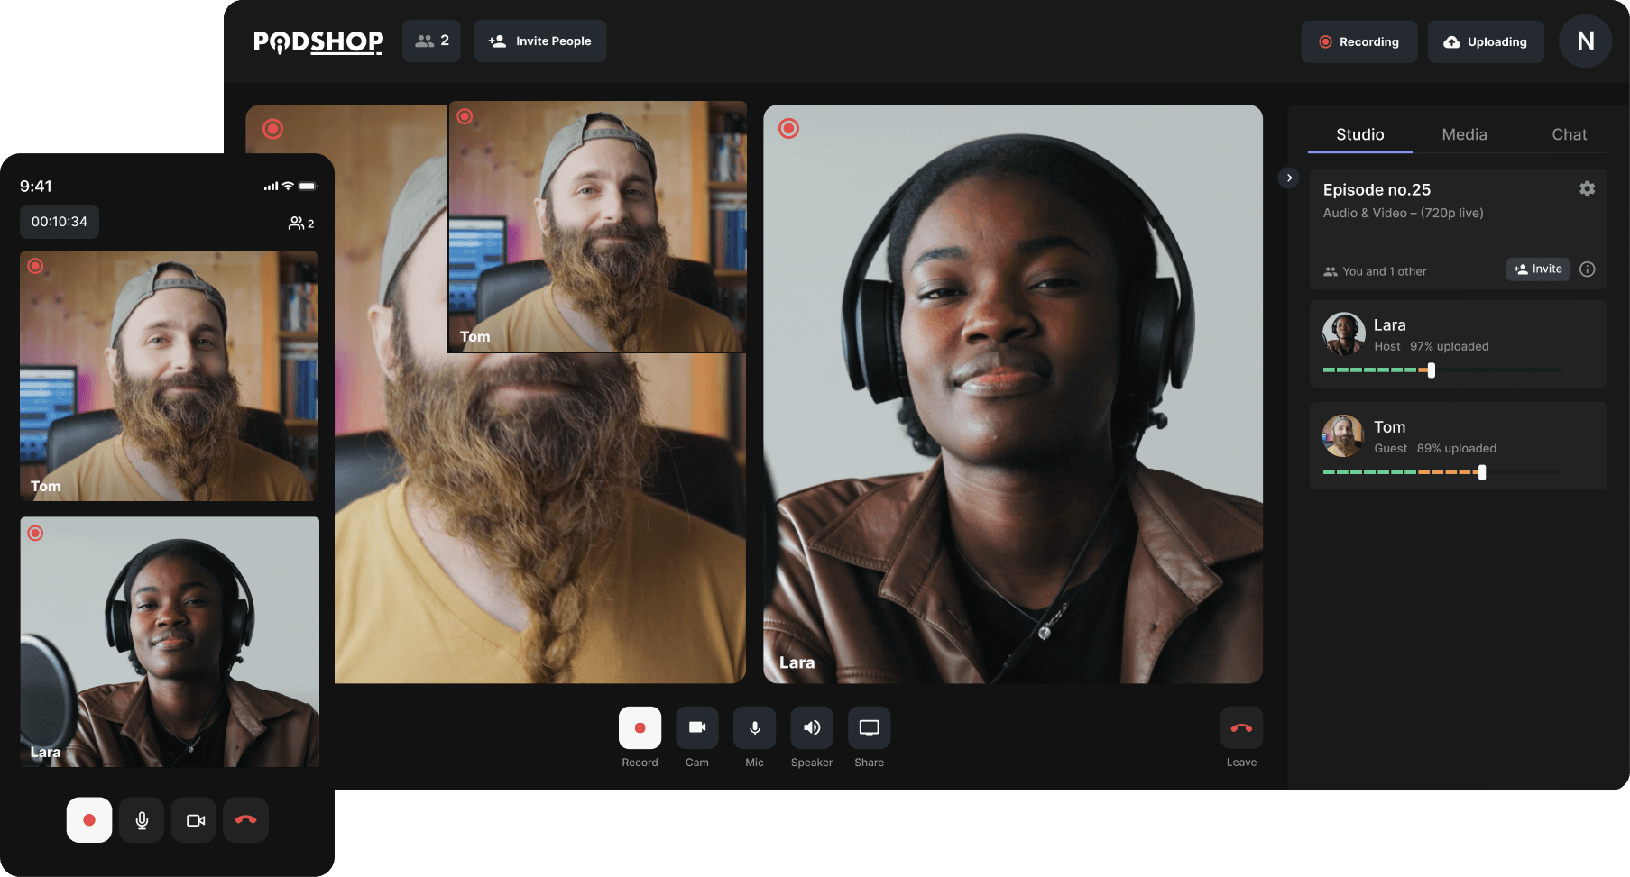Select Tom's small overlay video tile
Screen dimensions: 1630x877
(x=597, y=226)
